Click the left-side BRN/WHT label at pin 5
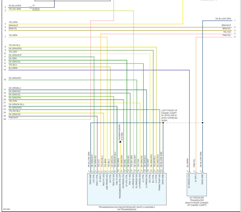Screen dimensions: 241x212 pyautogui.click(x=13, y=26)
